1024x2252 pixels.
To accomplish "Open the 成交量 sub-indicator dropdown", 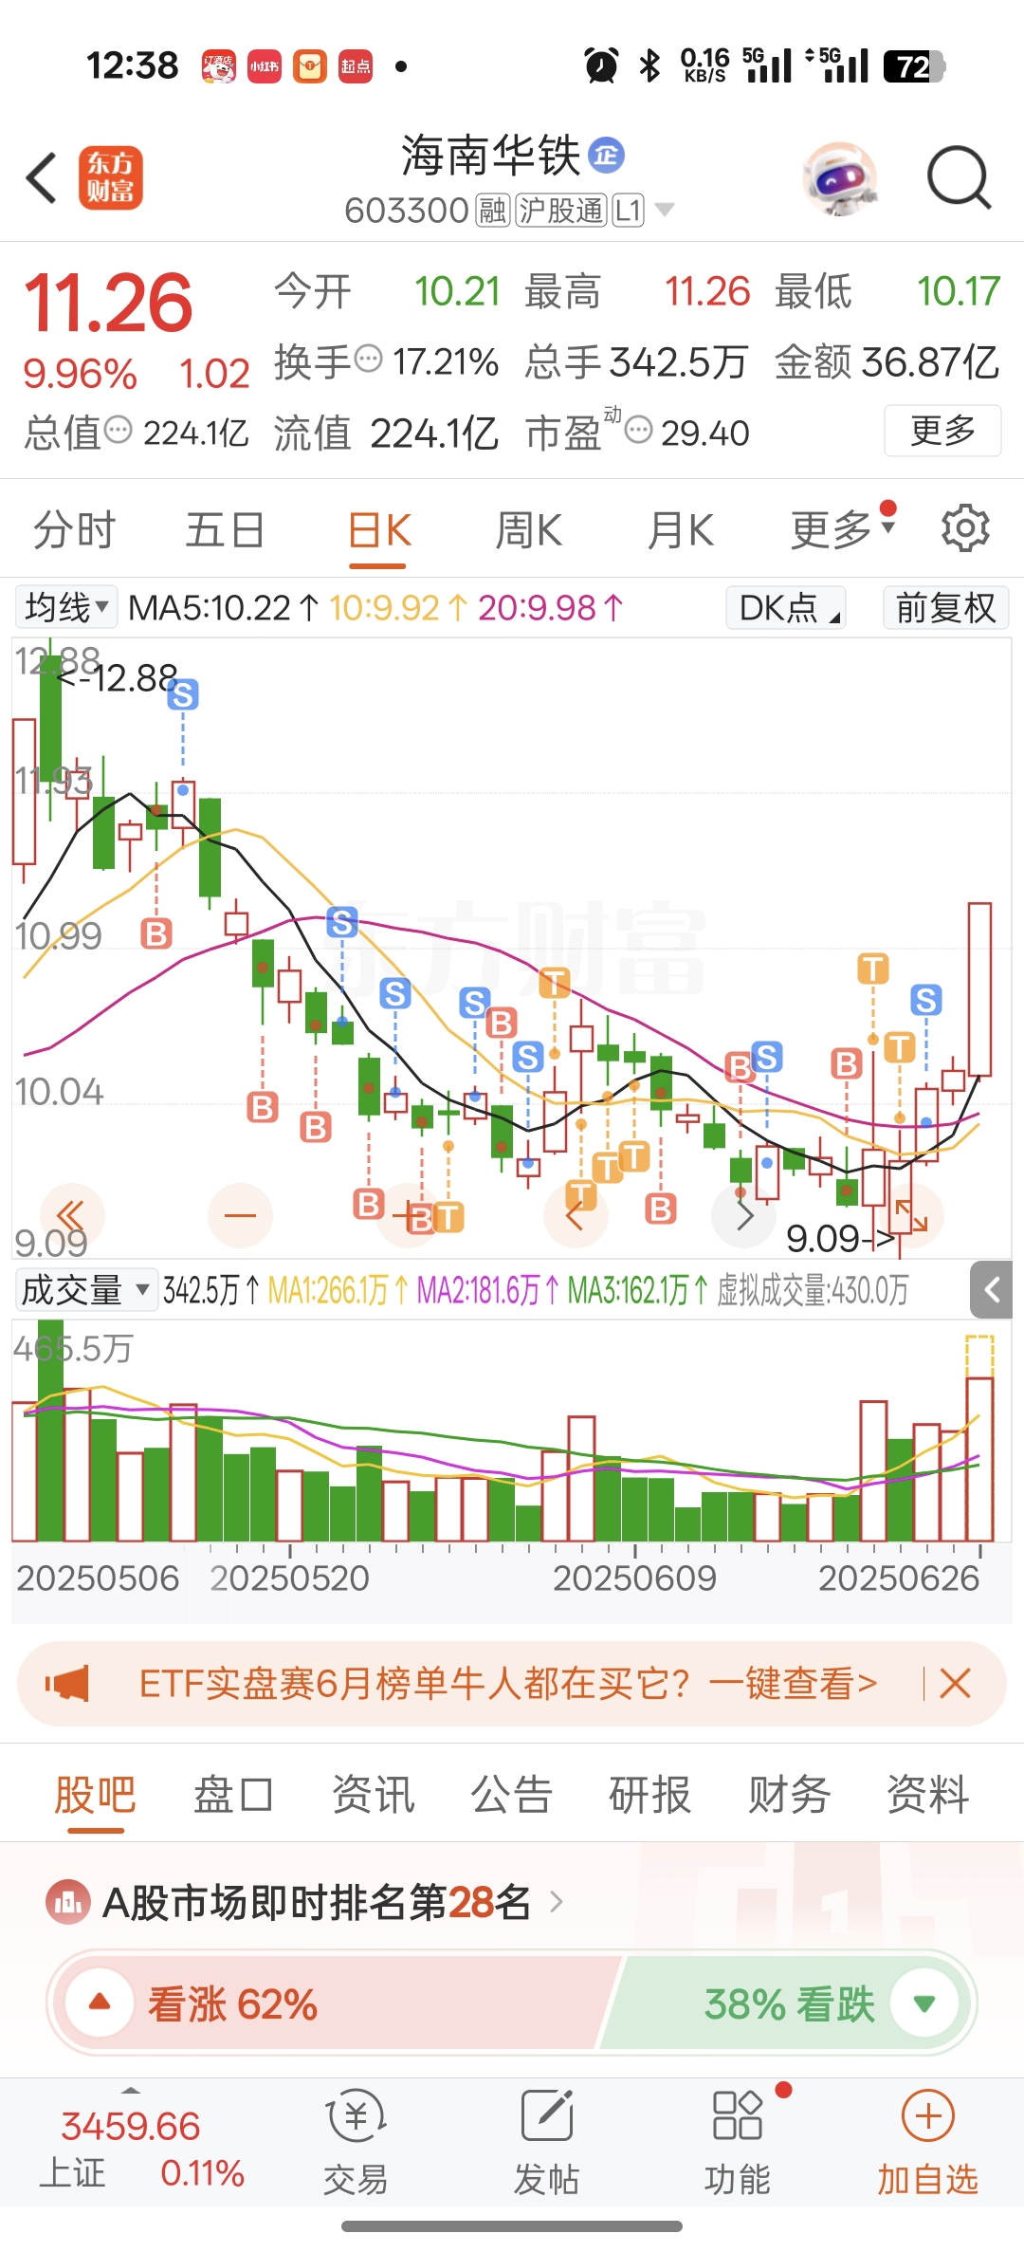I will click(85, 1290).
